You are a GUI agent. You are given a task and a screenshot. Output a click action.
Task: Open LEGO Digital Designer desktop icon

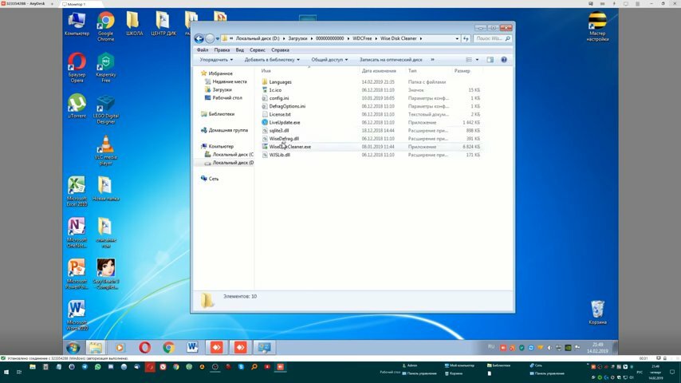pos(105,109)
